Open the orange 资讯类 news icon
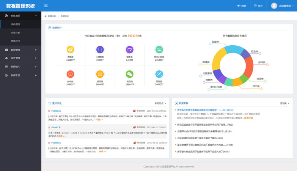The image size is (297, 171). click(x=100, y=74)
